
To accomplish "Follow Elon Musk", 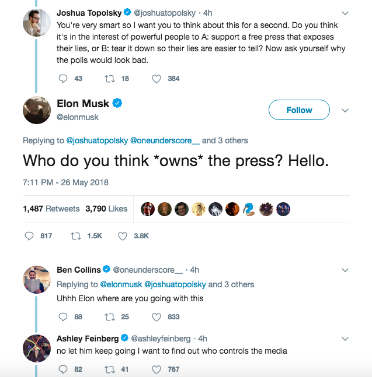I will [299, 110].
